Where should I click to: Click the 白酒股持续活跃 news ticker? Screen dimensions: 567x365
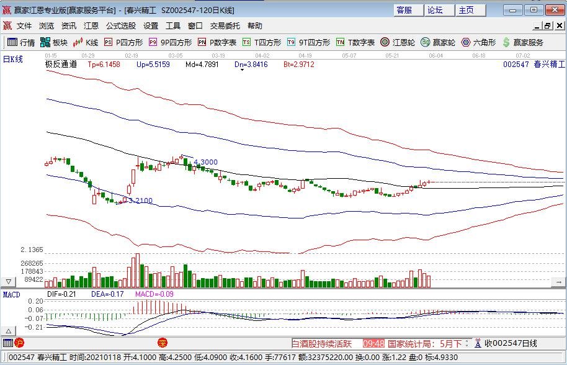323,343
